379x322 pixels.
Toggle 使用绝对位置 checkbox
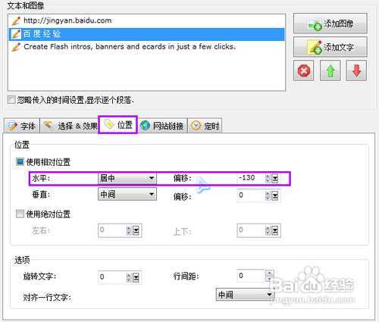click(x=20, y=214)
